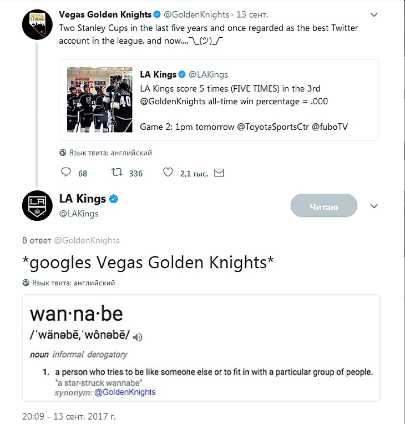The width and height of the screenshot is (405, 424).
Task: Open the wannabe definition image
Action: coord(201,347)
